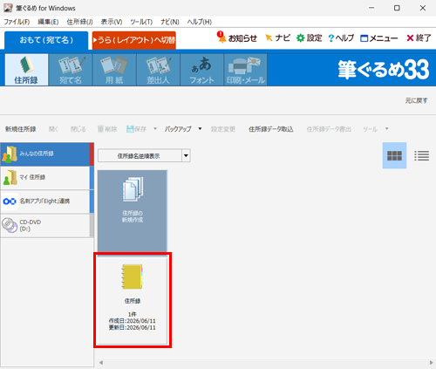Switch to list view
This screenshot has height=369, width=436.
point(421,155)
